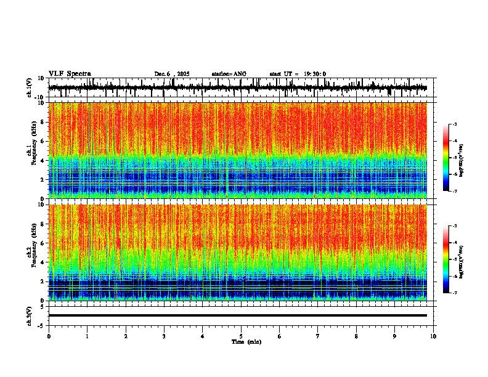Click the time axis tick label "7"
488x377 pixels.
click(318, 336)
